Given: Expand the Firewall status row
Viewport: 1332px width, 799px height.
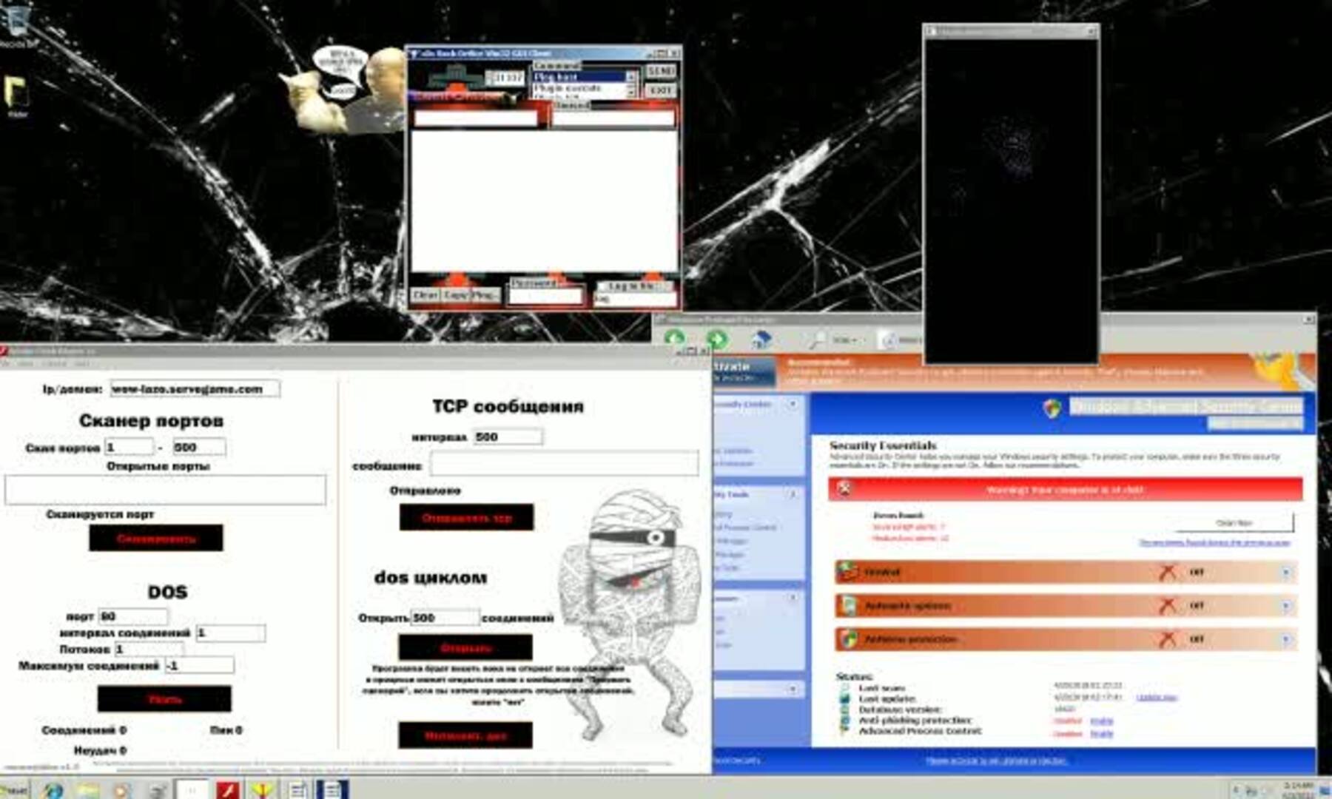Looking at the screenshot, I should [x=1285, y=572].
